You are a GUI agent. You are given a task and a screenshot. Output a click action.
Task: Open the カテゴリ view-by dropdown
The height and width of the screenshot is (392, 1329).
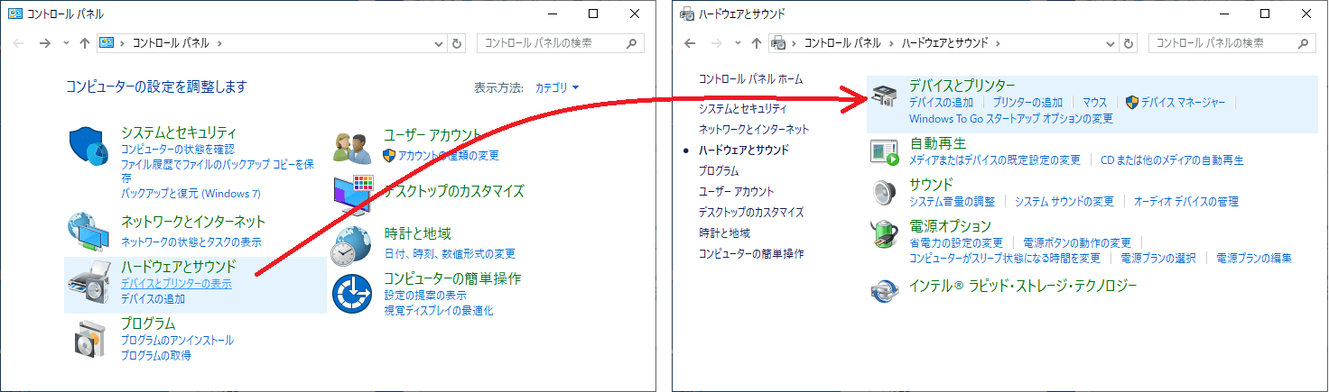click(x=557, y=87)
